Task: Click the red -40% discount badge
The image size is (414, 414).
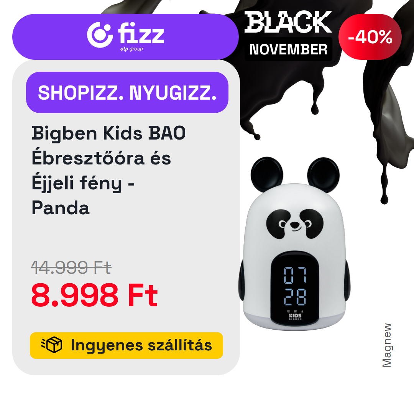Action: pos(370,37)
